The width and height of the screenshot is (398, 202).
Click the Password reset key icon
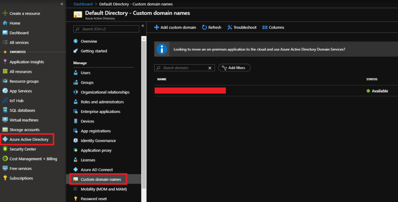point(76,199)
